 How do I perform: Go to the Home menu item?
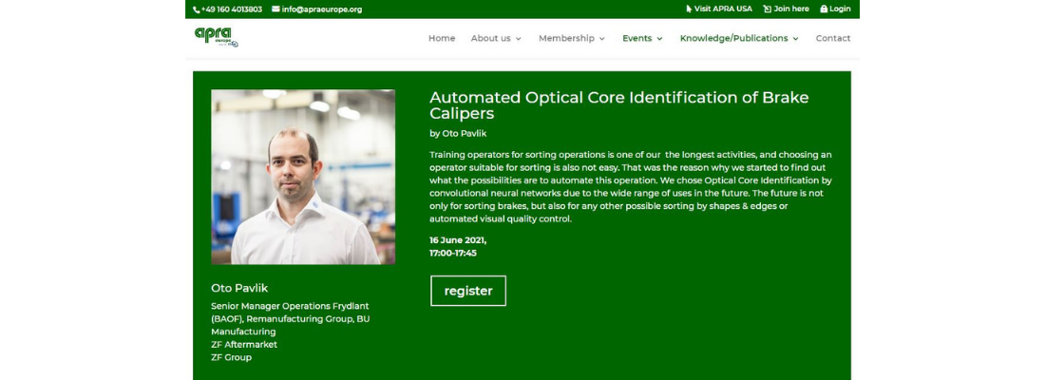click(442, 39)
